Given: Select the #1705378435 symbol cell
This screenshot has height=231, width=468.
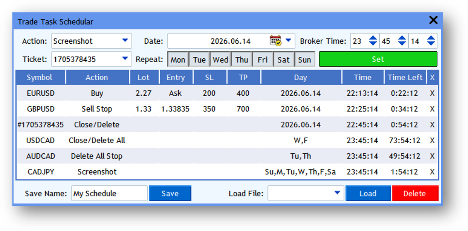Looking at the screenshot, I should click(x=41, y=125).
